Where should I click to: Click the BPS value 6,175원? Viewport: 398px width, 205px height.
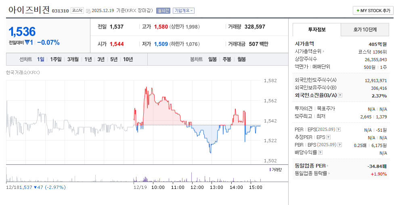tap(379, 145)
